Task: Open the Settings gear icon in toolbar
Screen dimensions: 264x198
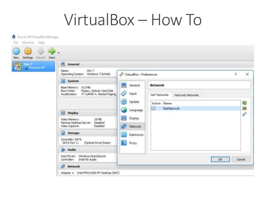Action: pos(28,51)
